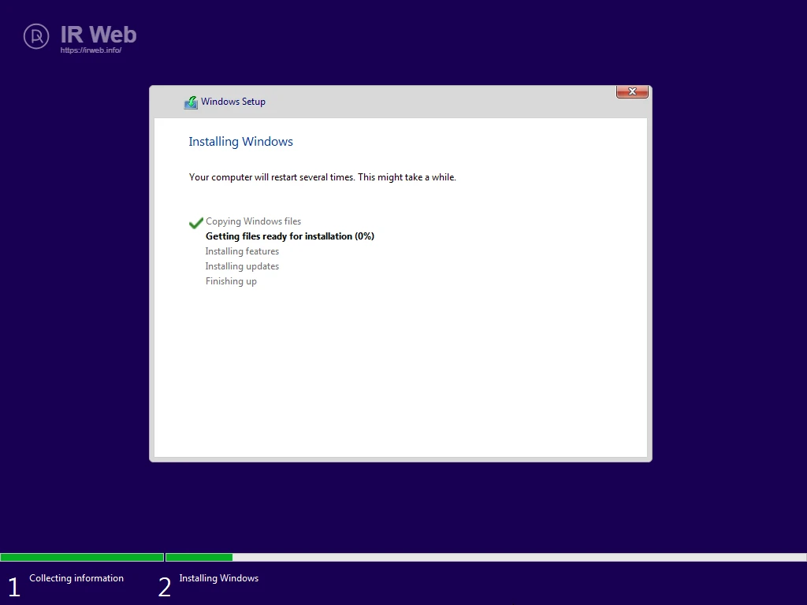Image resolution: width=807 pixels, height=605 pixels.
Task: Click the computer will restart several times message
Action: point(322,177)
